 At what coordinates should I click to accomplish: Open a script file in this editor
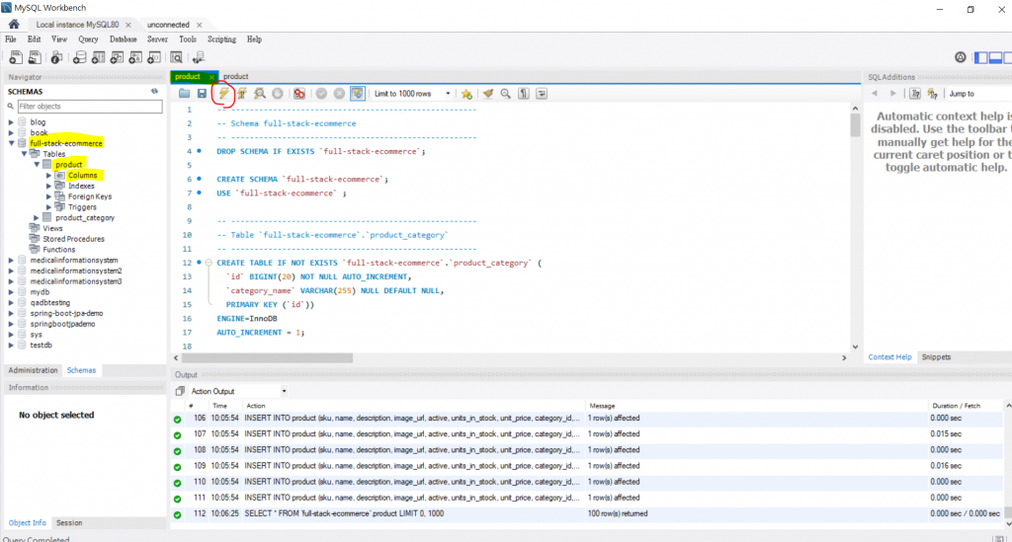[x=185, y=94]
